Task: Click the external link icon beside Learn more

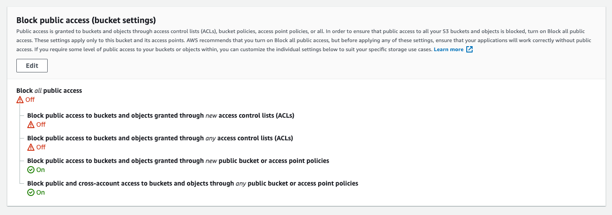Action: (469, 49)
